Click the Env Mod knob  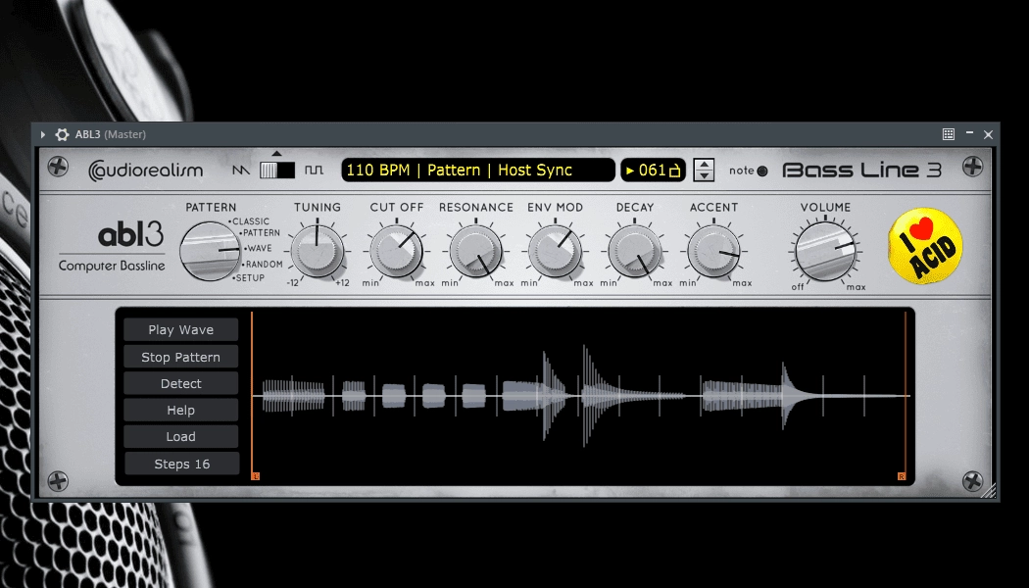(x=556, y=251)
